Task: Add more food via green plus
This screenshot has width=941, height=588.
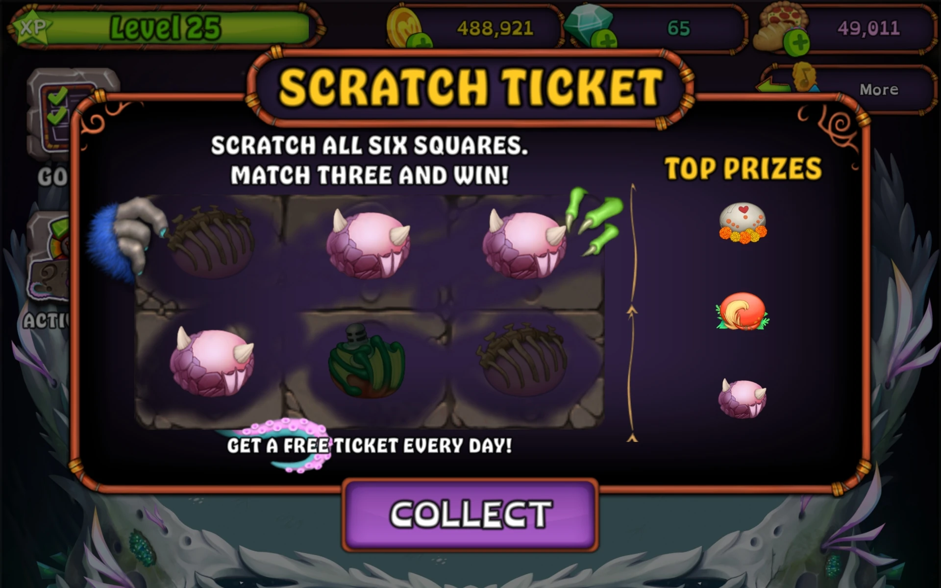Action: pyautogui.click(x=796, y=42)
